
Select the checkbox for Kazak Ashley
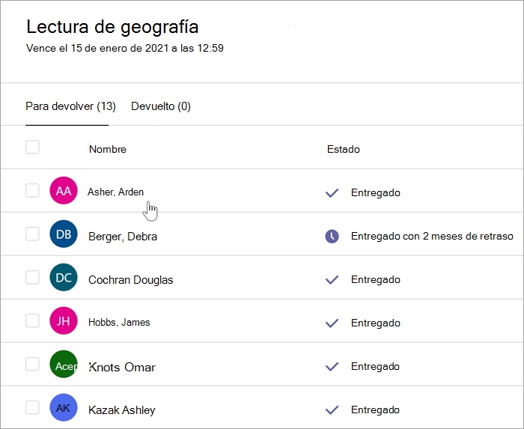pyautogui.click(x=32, y=407)
